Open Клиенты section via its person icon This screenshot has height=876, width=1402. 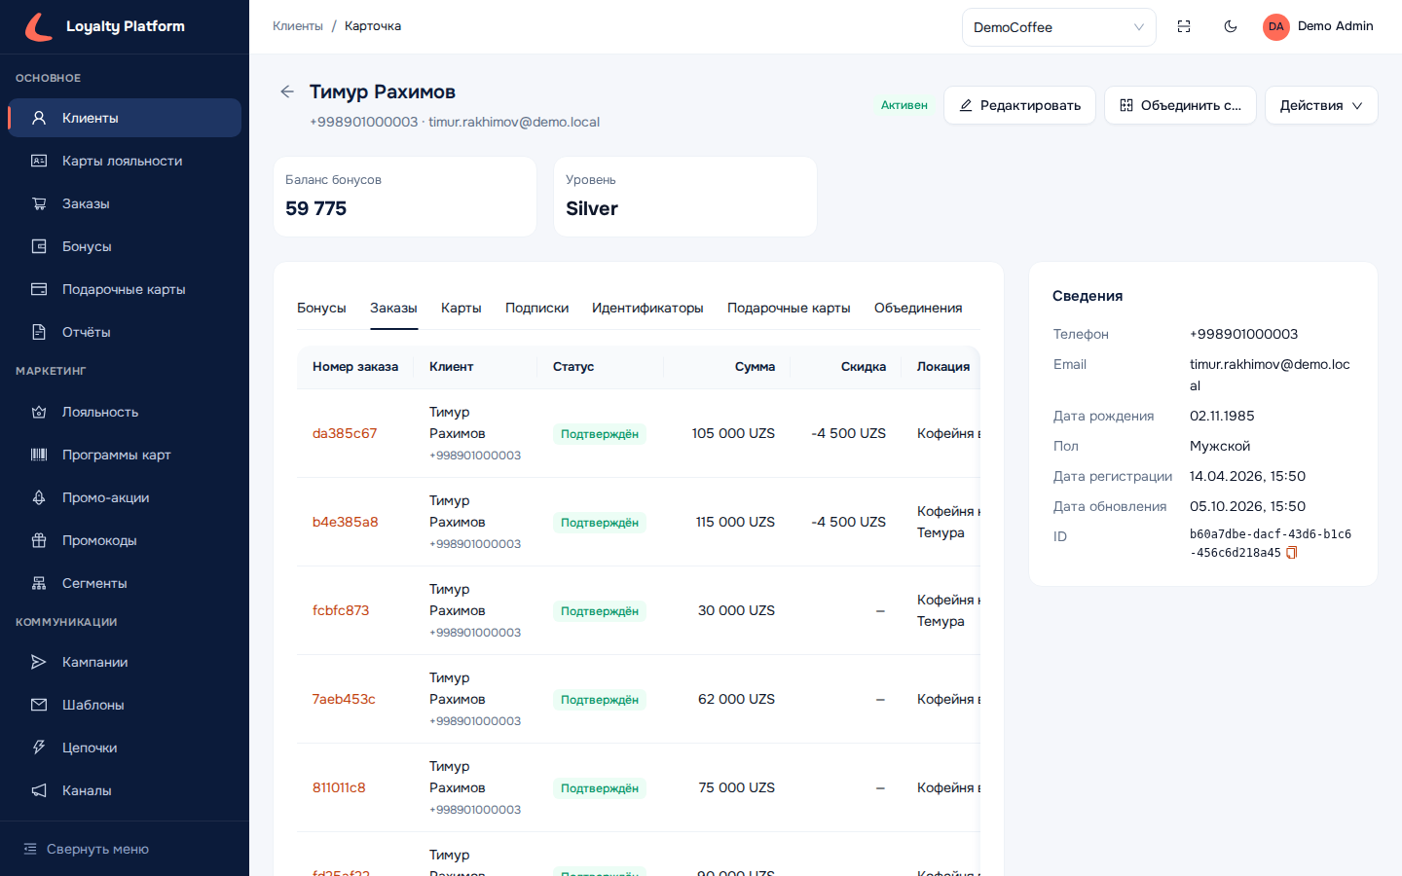click(39, 118)
